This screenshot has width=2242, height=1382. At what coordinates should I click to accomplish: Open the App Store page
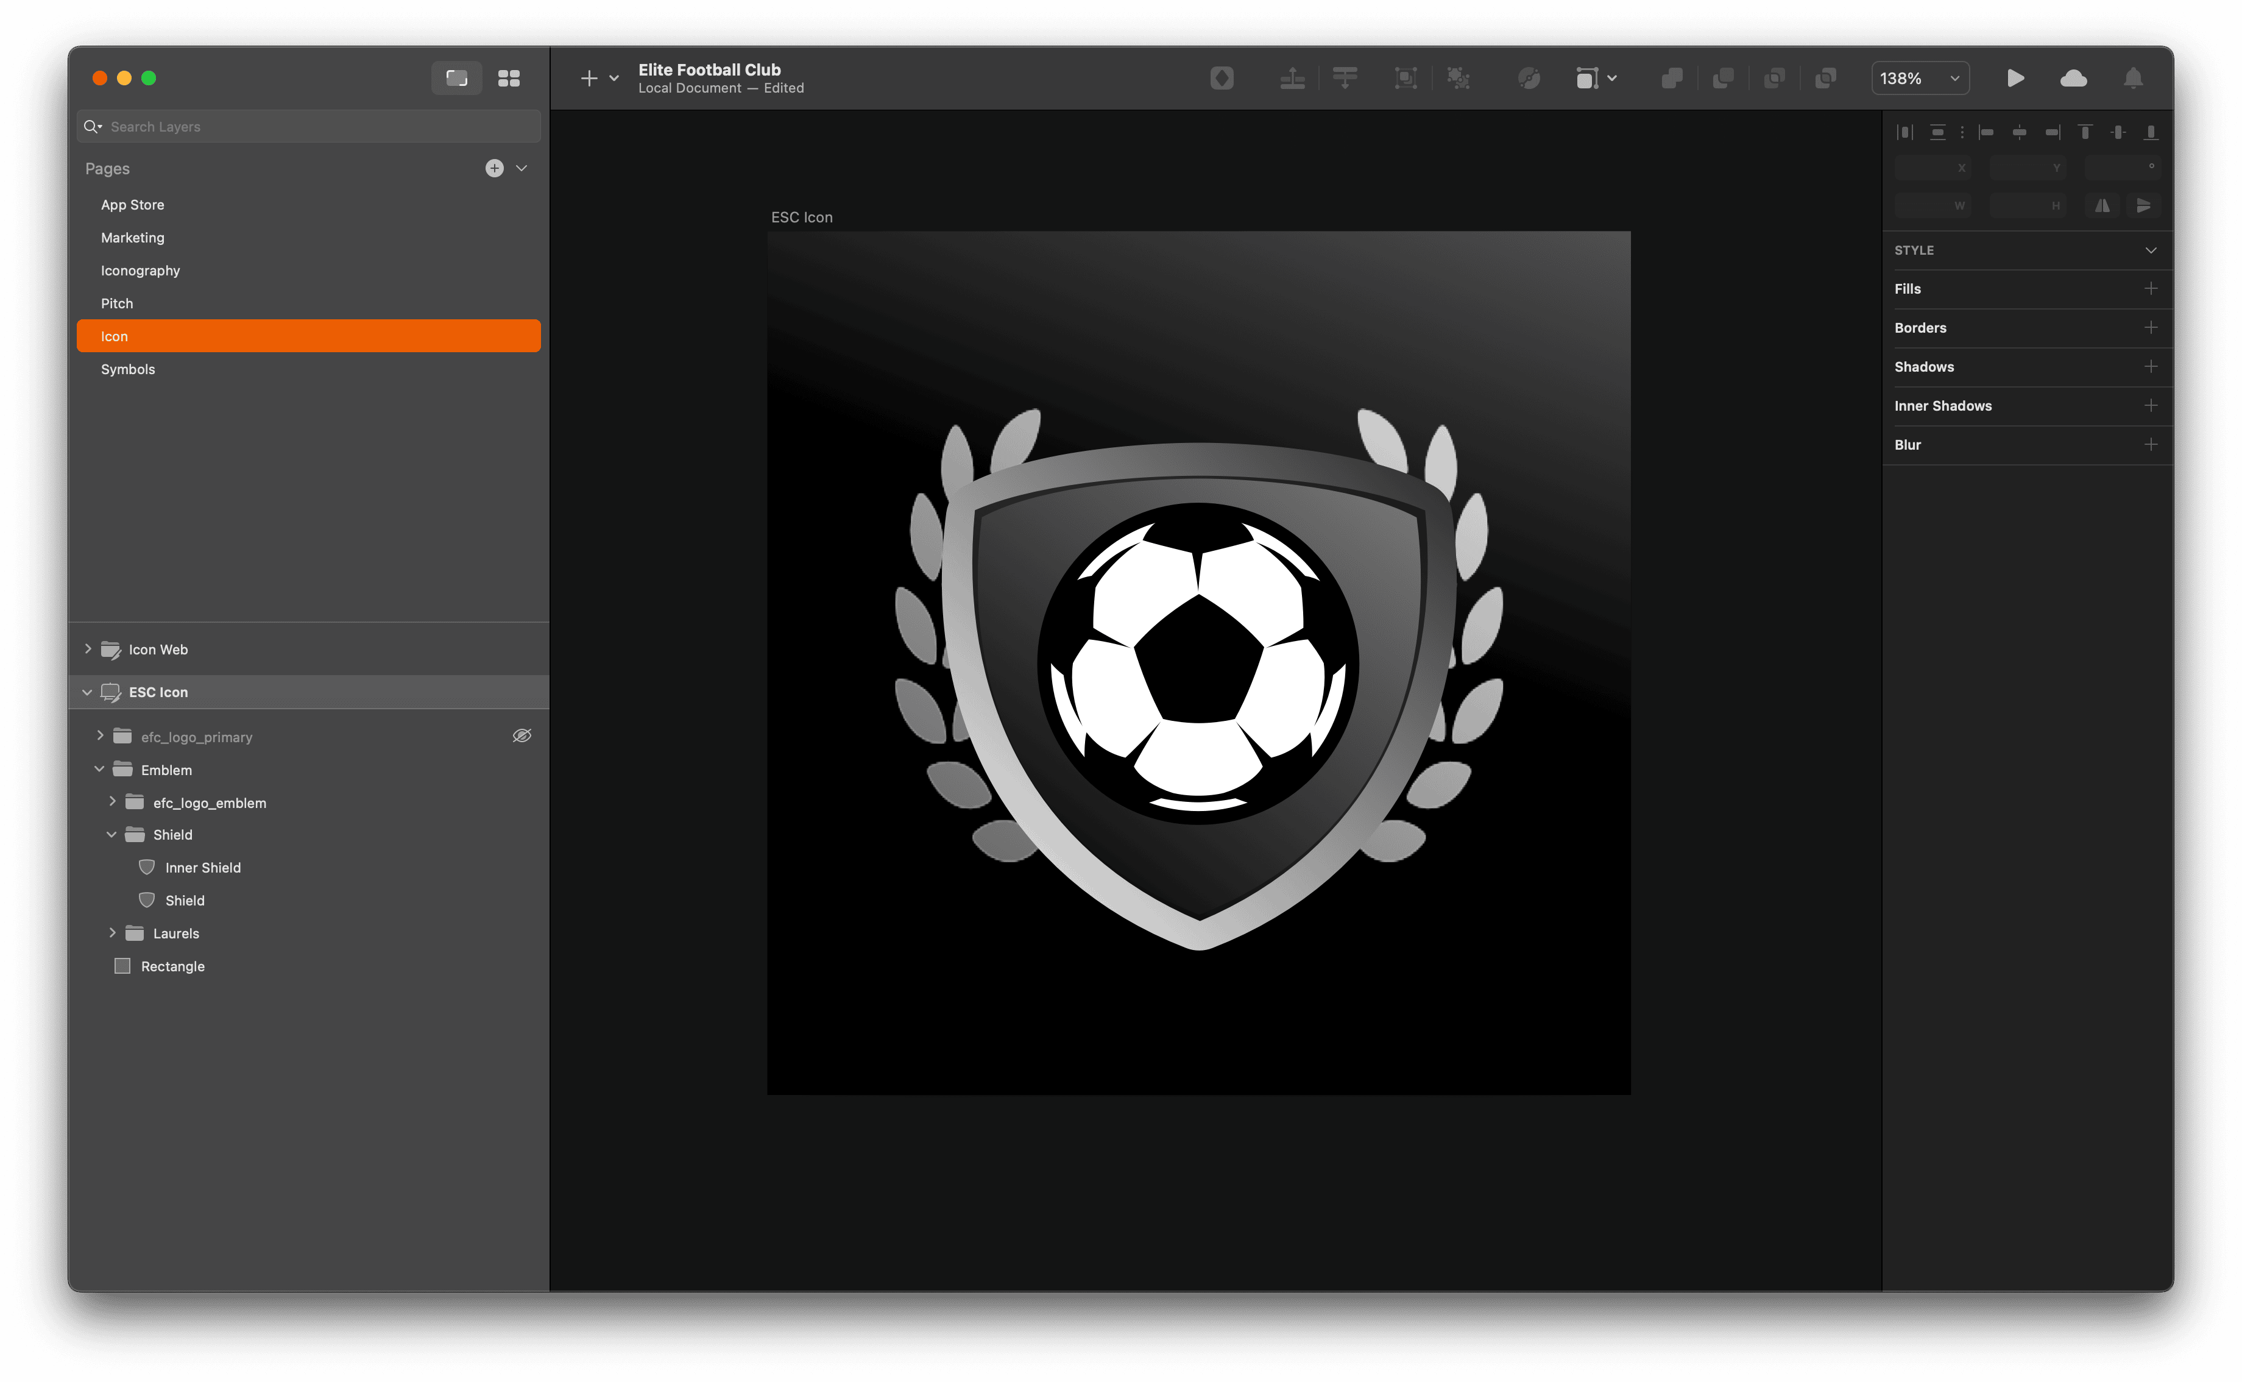(309, 205)
